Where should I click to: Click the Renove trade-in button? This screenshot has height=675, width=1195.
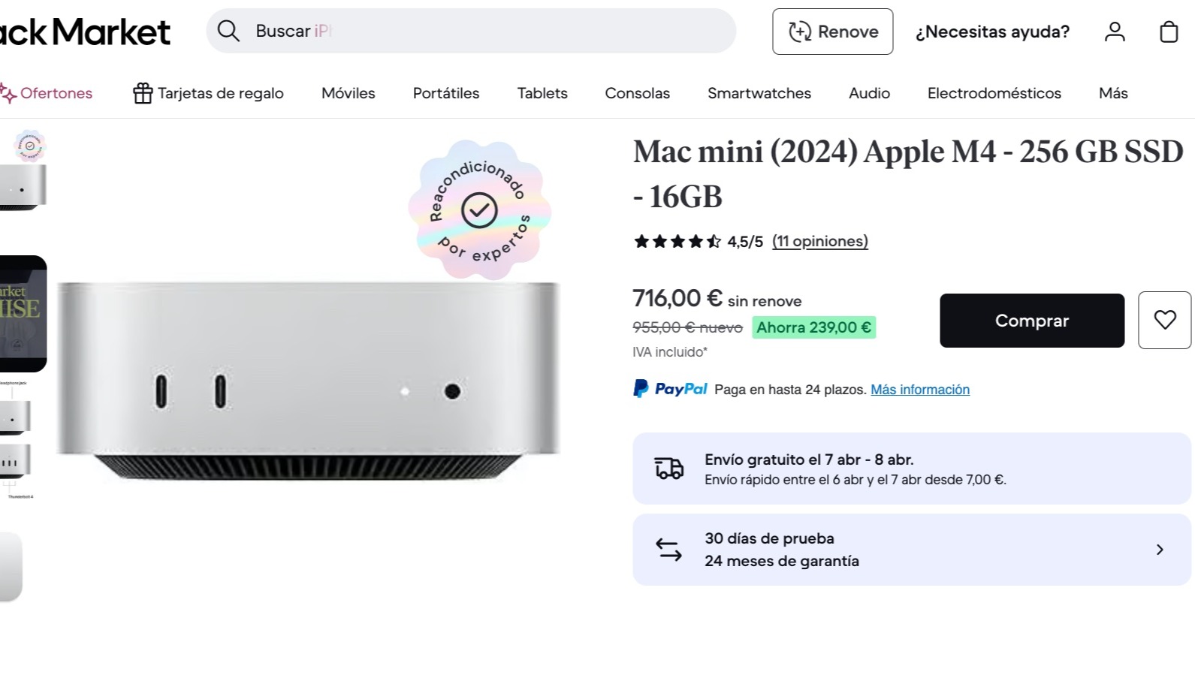[x=832, y=32]
